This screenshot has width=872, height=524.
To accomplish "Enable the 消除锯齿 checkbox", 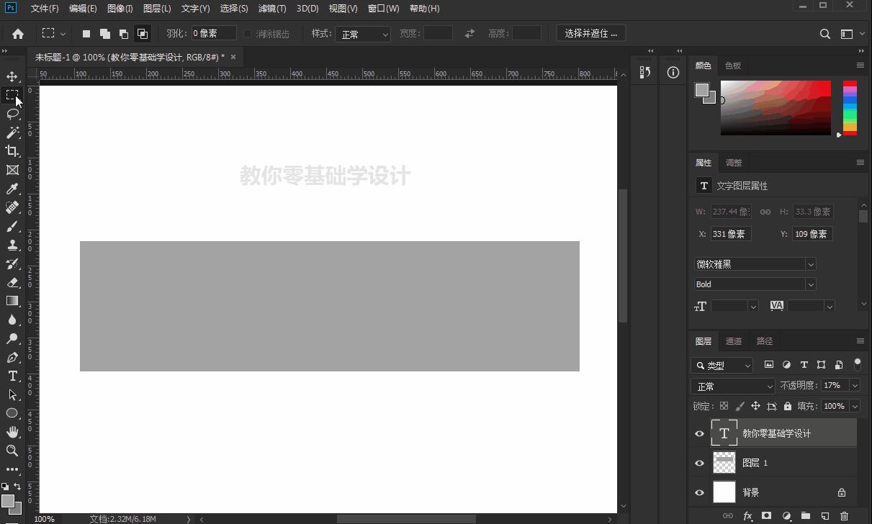I will pos(247,32).
